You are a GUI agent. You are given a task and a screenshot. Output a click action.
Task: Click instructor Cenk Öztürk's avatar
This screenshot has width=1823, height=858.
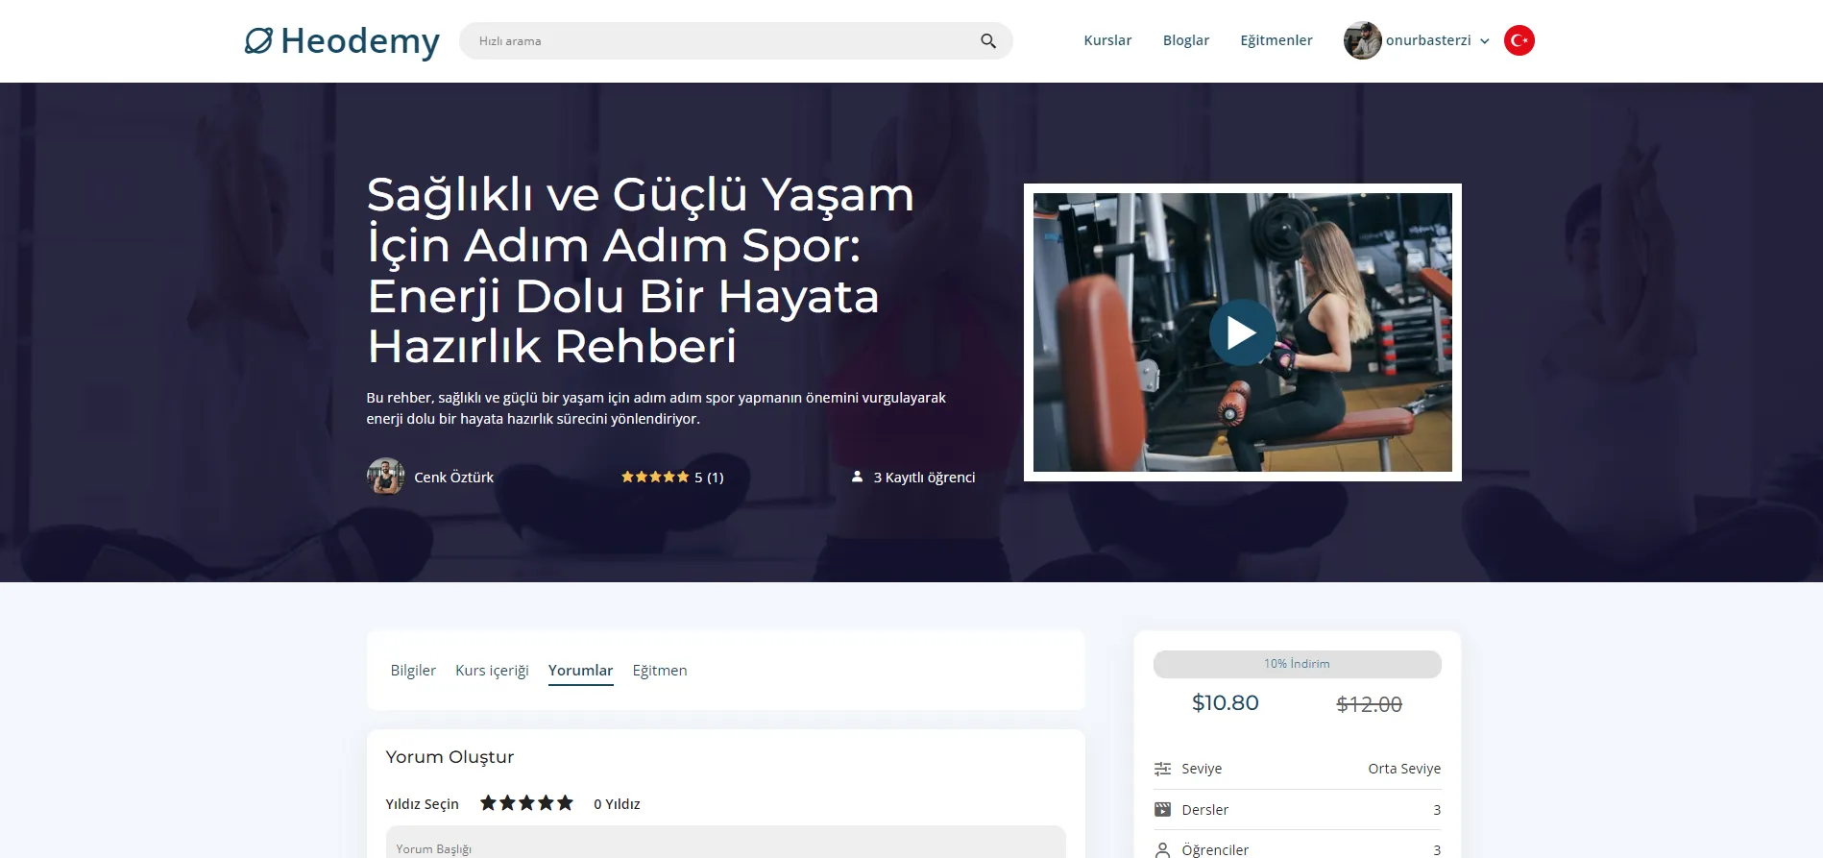[x=385, y=477]
